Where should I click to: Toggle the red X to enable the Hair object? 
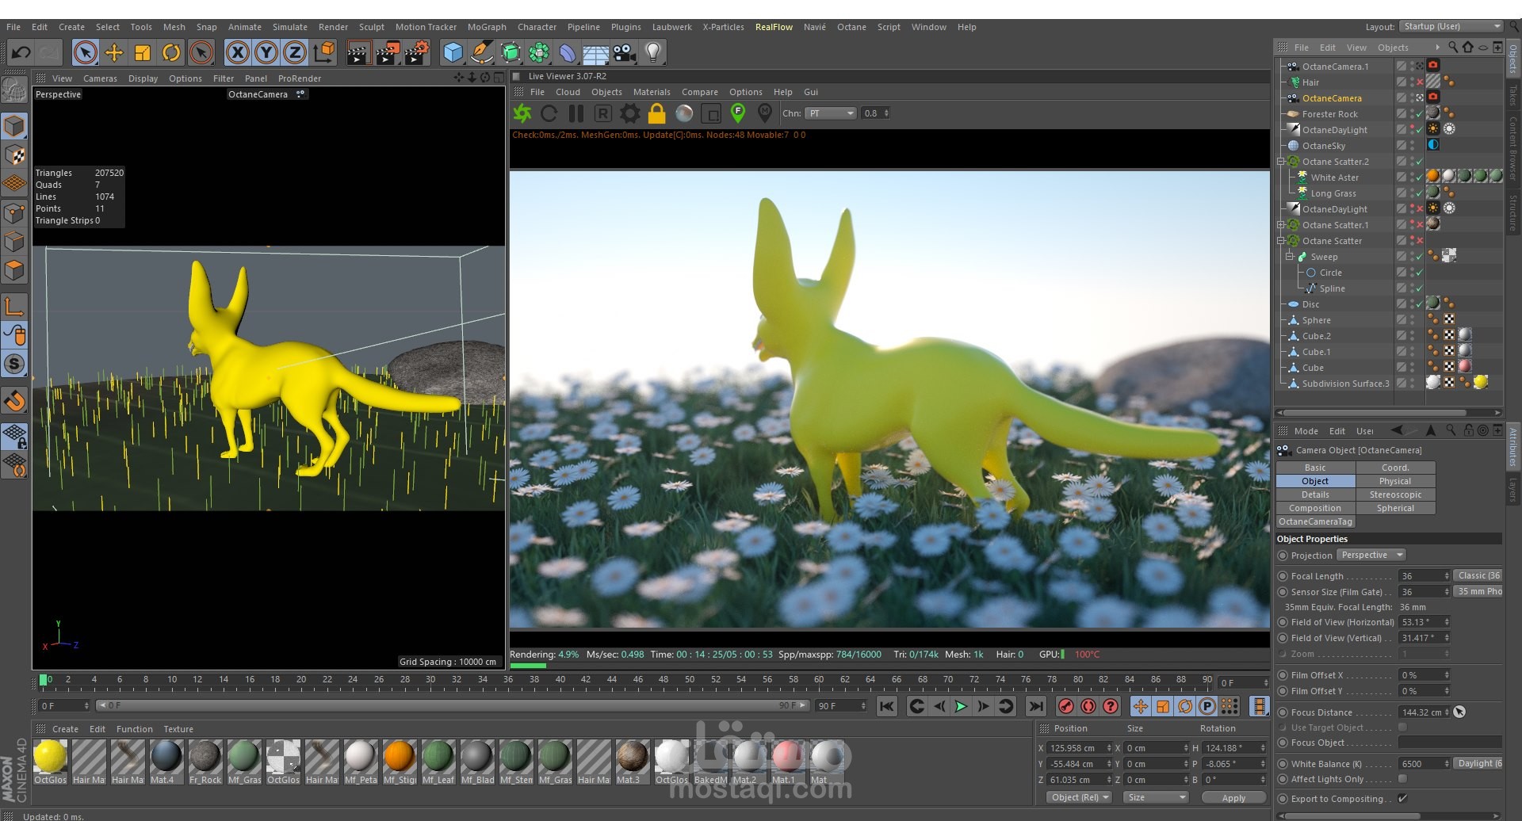pyautogui.click(x=1420, y=82)
